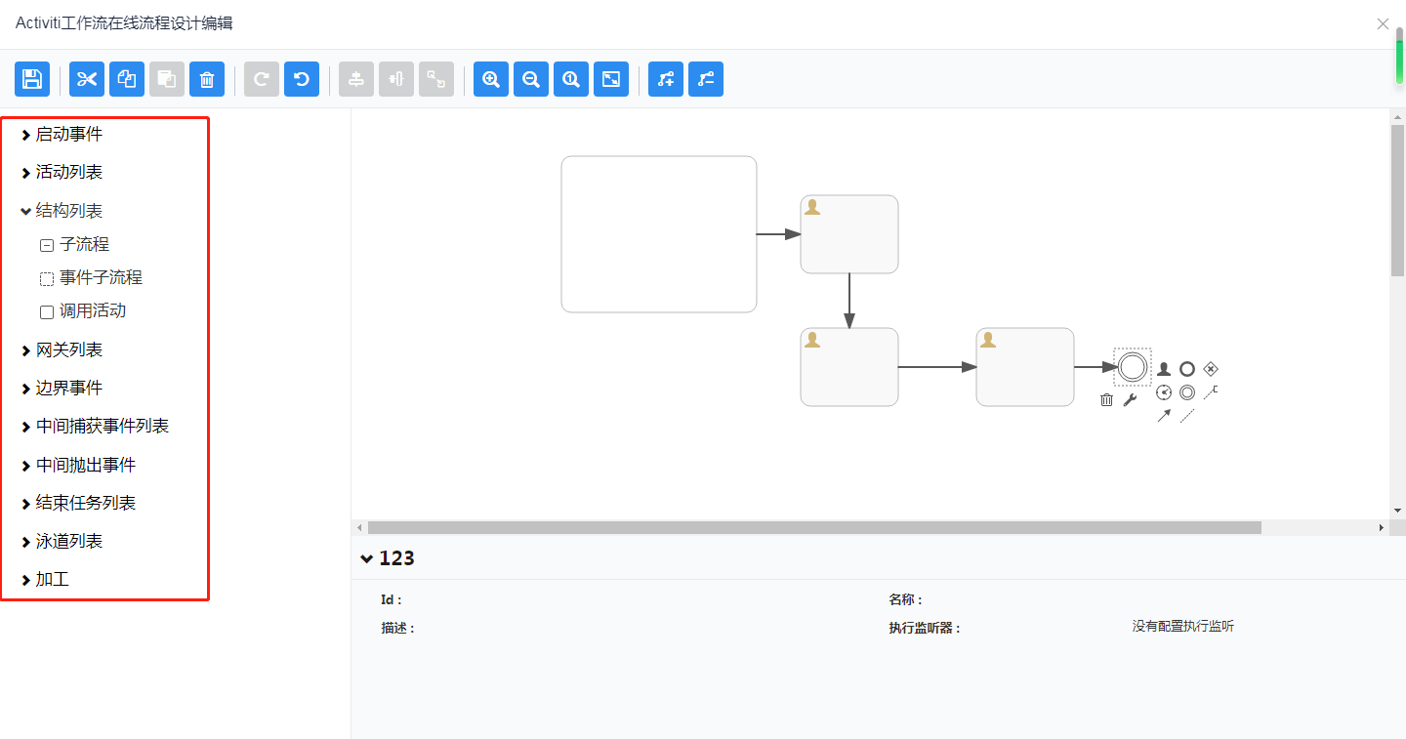
Task: Click exclusive gateway quick-add diamond icon
Action: coord(1211,368)
